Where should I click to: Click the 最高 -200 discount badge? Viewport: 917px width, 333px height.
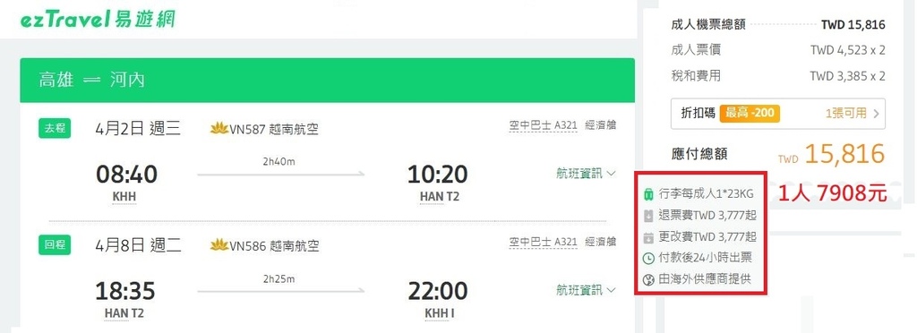[750, 113]
